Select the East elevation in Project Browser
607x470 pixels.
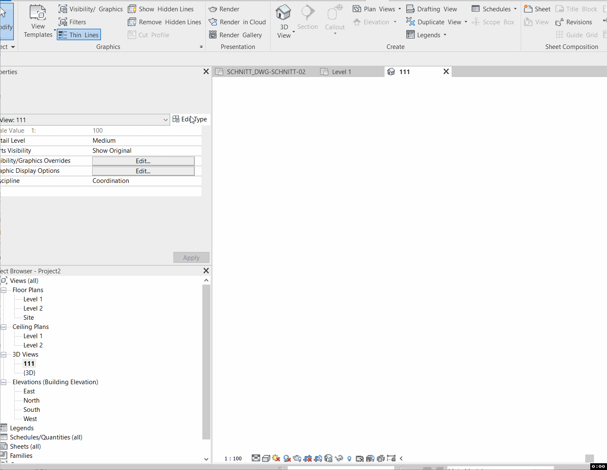pos(29,391)
